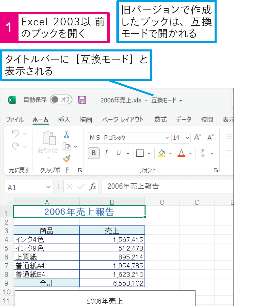The width and height of the screenshot is (265, 306).
Task: Select the cell with 1,567,415
Action: click(112, 239)
